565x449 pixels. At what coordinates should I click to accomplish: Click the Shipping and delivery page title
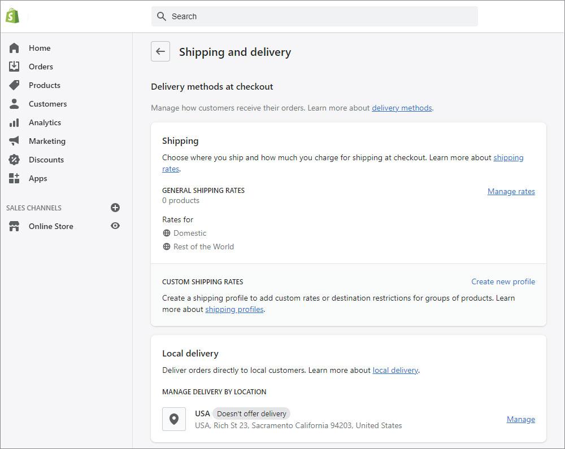click(235, 52)
